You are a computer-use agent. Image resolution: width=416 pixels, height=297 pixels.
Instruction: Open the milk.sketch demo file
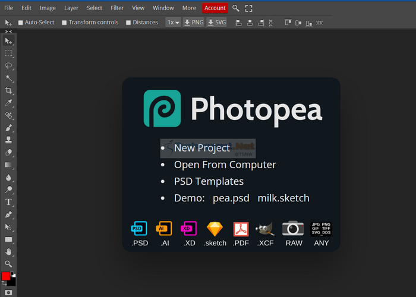tap(283, 198)
